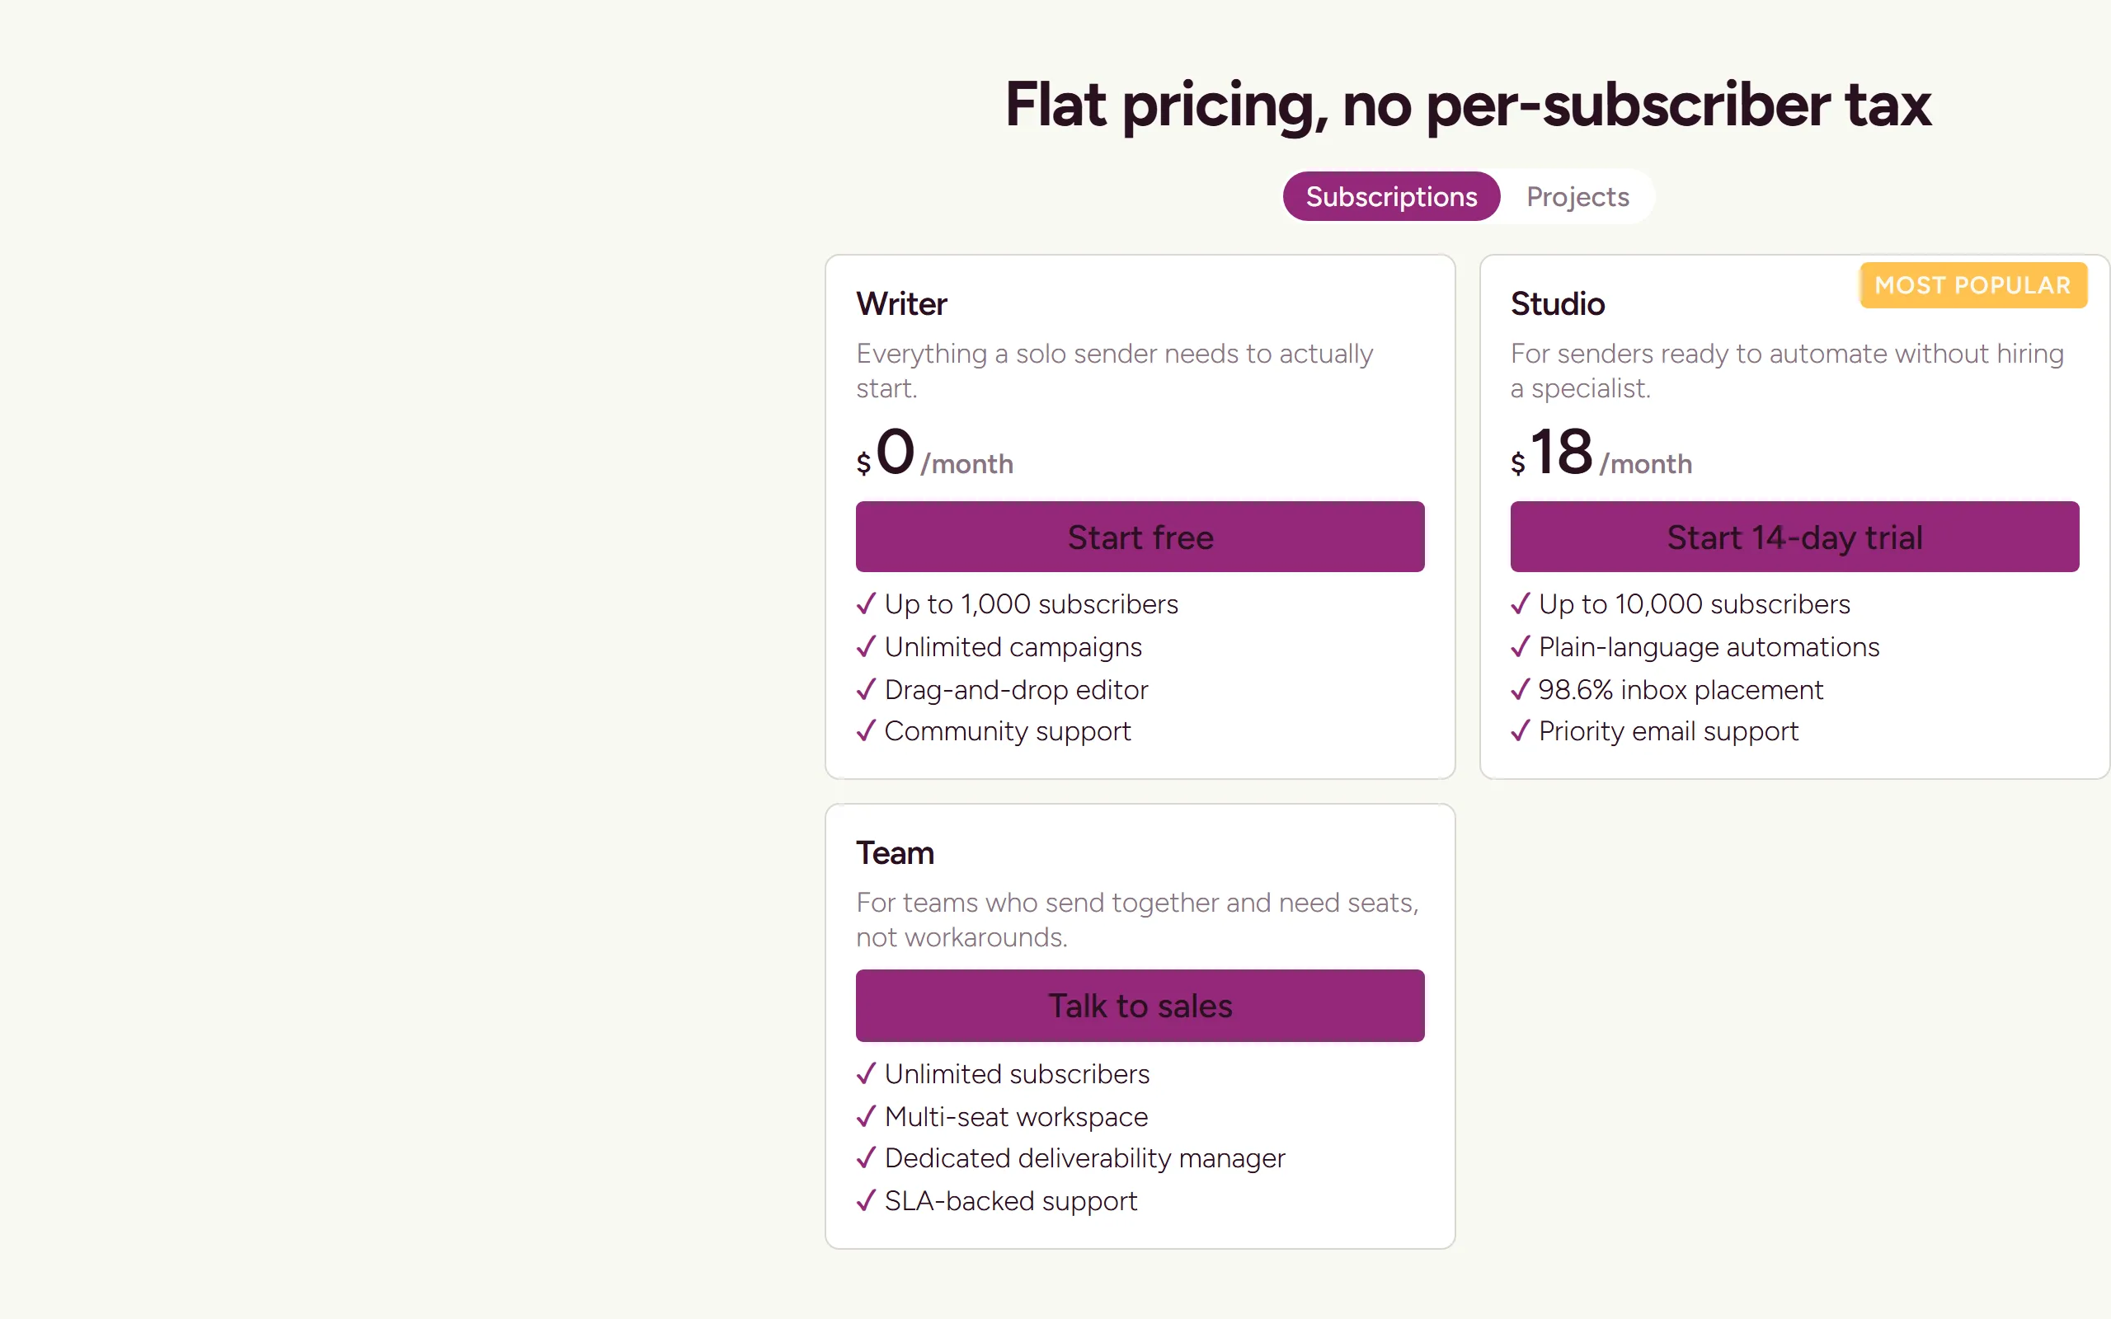Click the Writer plan title

point(901,303)
